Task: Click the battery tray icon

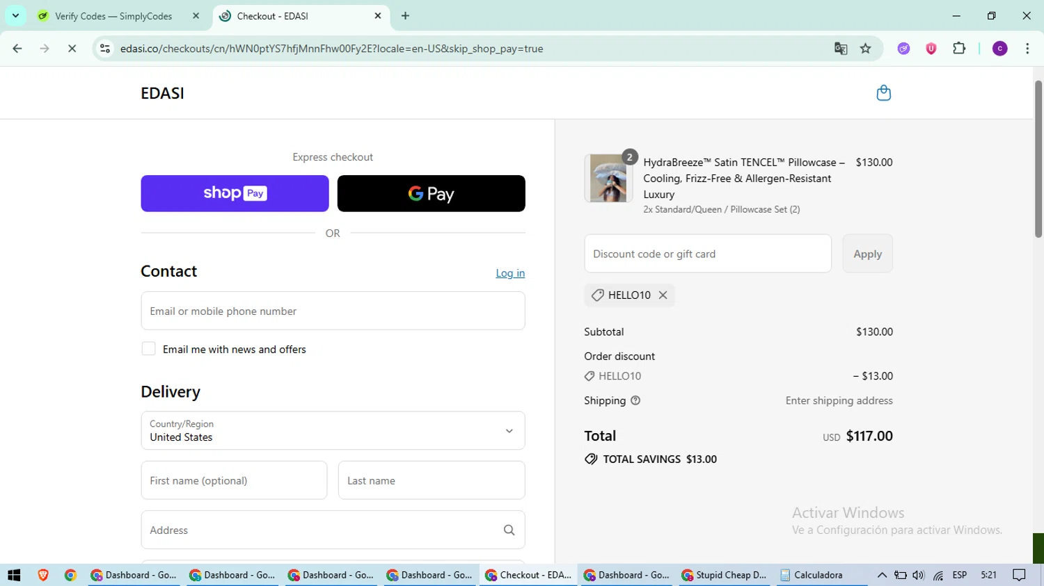Action: pos(900,575)
